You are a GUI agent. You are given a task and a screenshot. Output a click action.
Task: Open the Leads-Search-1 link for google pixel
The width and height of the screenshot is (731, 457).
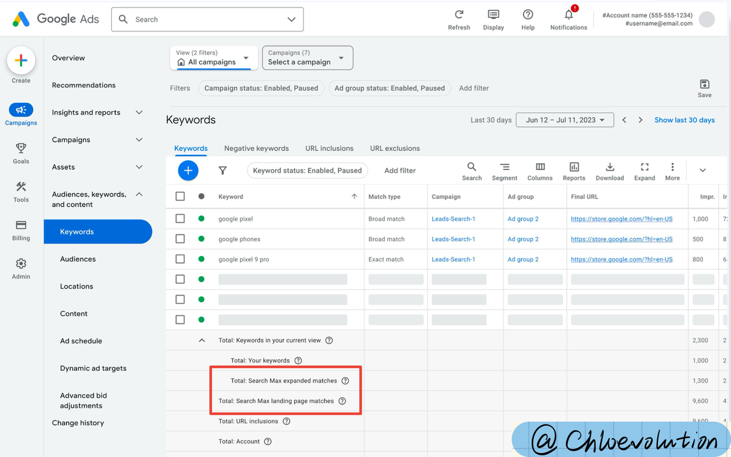point(453,219)
